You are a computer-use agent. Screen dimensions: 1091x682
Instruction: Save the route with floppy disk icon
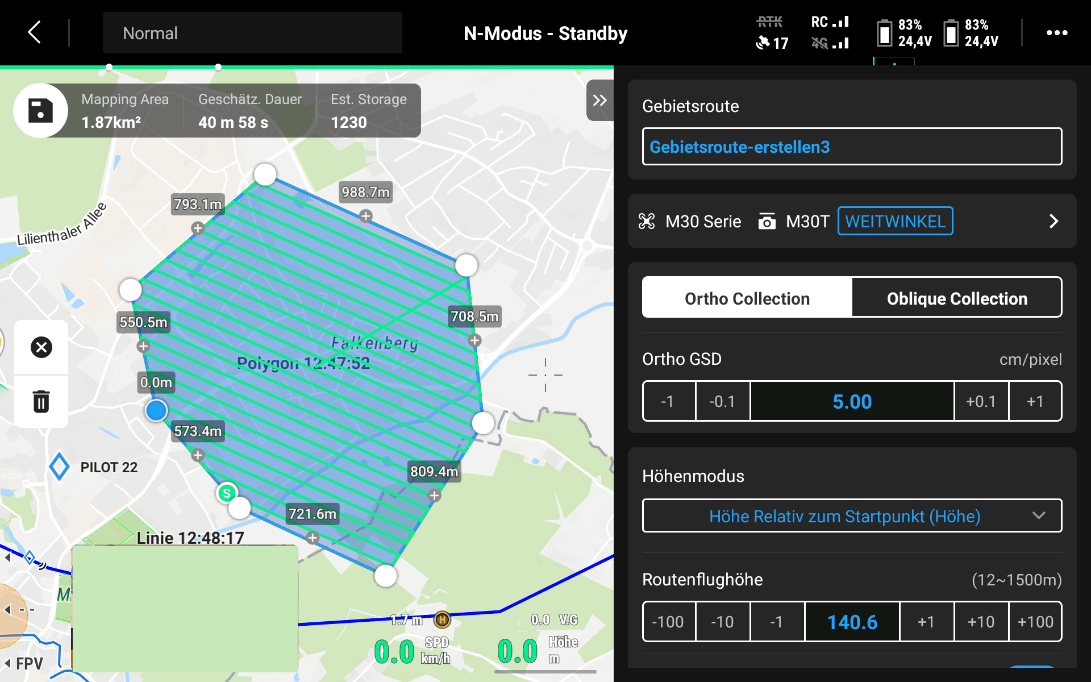41,111
